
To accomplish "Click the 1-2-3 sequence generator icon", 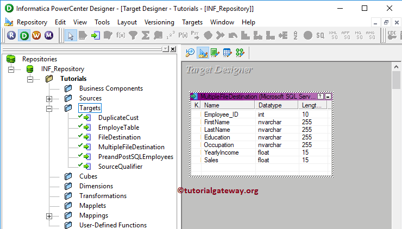I will 171,35.
